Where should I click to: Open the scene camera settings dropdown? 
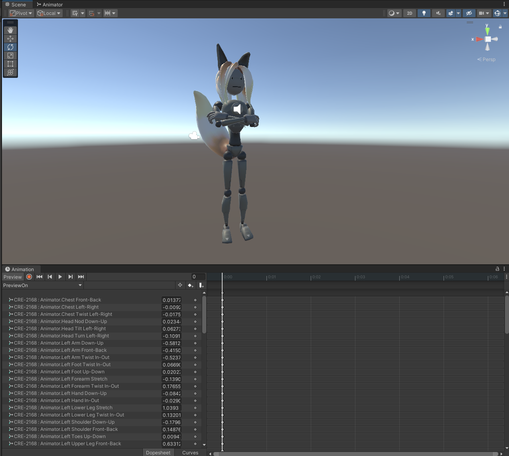pyautogui.click(x=484, y=13)
